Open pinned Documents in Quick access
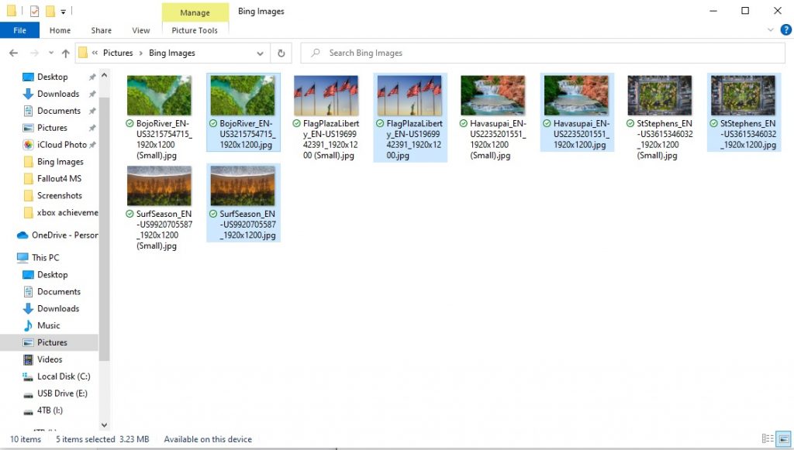 pos(59,111)
